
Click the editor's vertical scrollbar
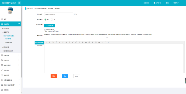click(x=184, y=58)
